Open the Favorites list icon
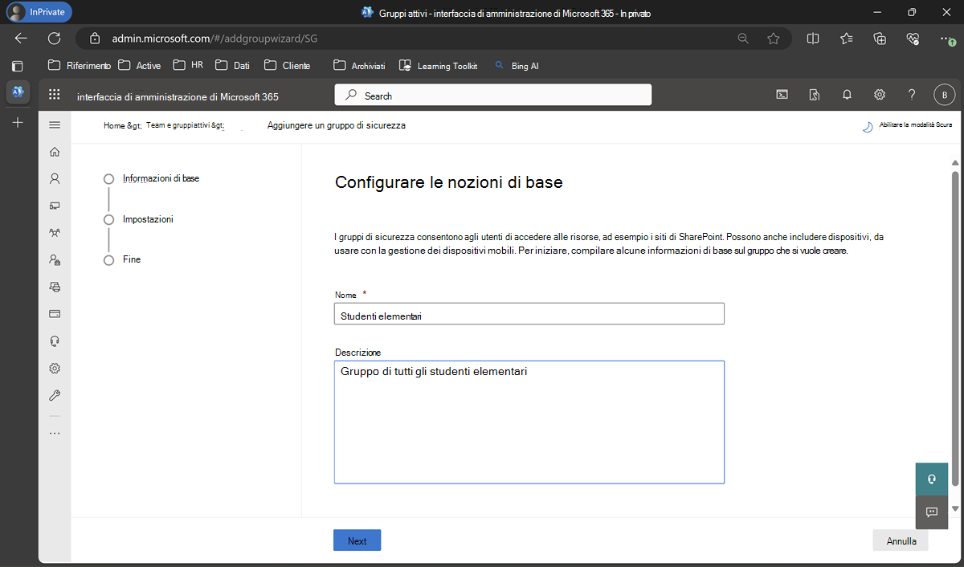Image resolution: width=964 pixels, height=567 pixels. click(x=847, y=38)
